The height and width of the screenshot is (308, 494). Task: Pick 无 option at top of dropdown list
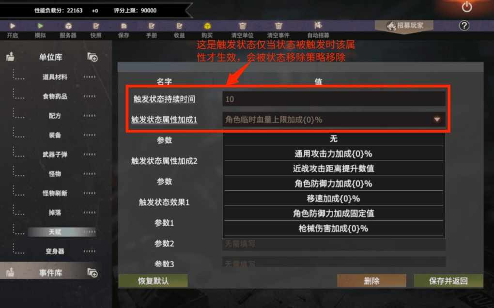tap(333, 139)
